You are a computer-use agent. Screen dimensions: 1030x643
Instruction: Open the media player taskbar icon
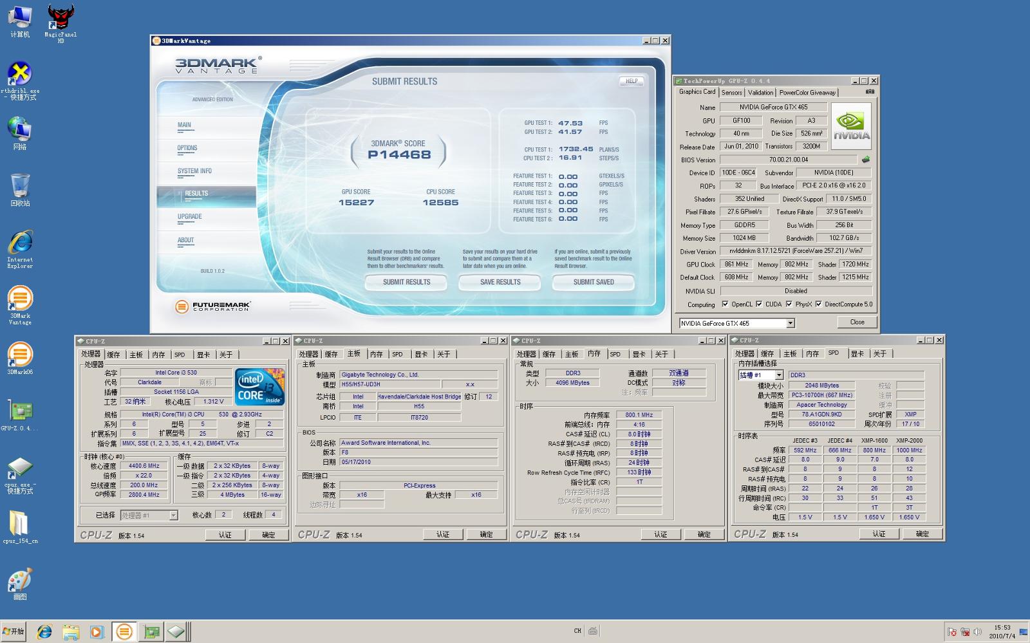click(97, 632)
